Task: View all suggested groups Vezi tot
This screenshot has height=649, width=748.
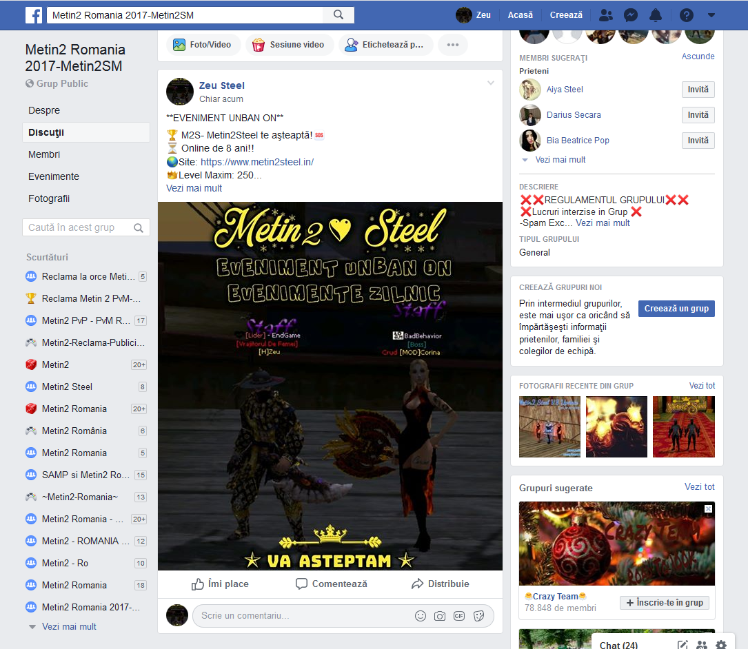Action: point(699,487)
